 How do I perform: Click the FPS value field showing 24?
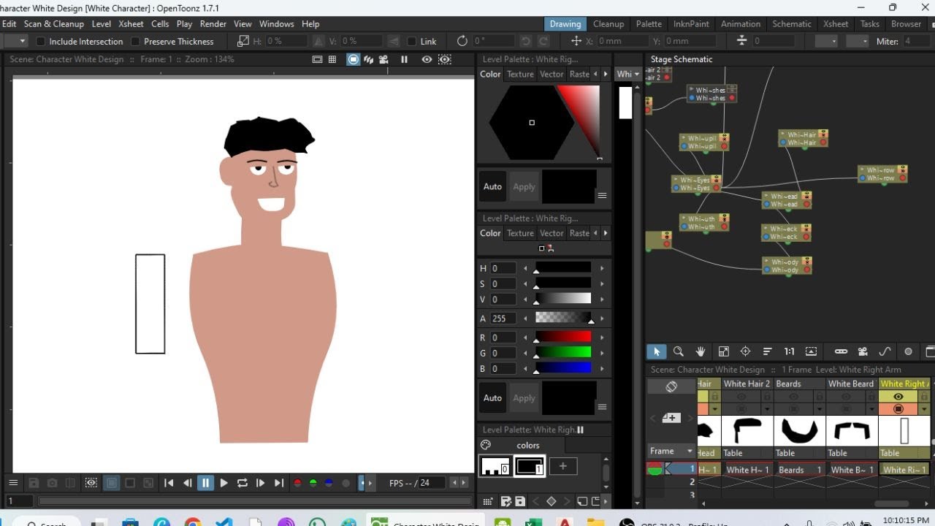pos(432,483)
